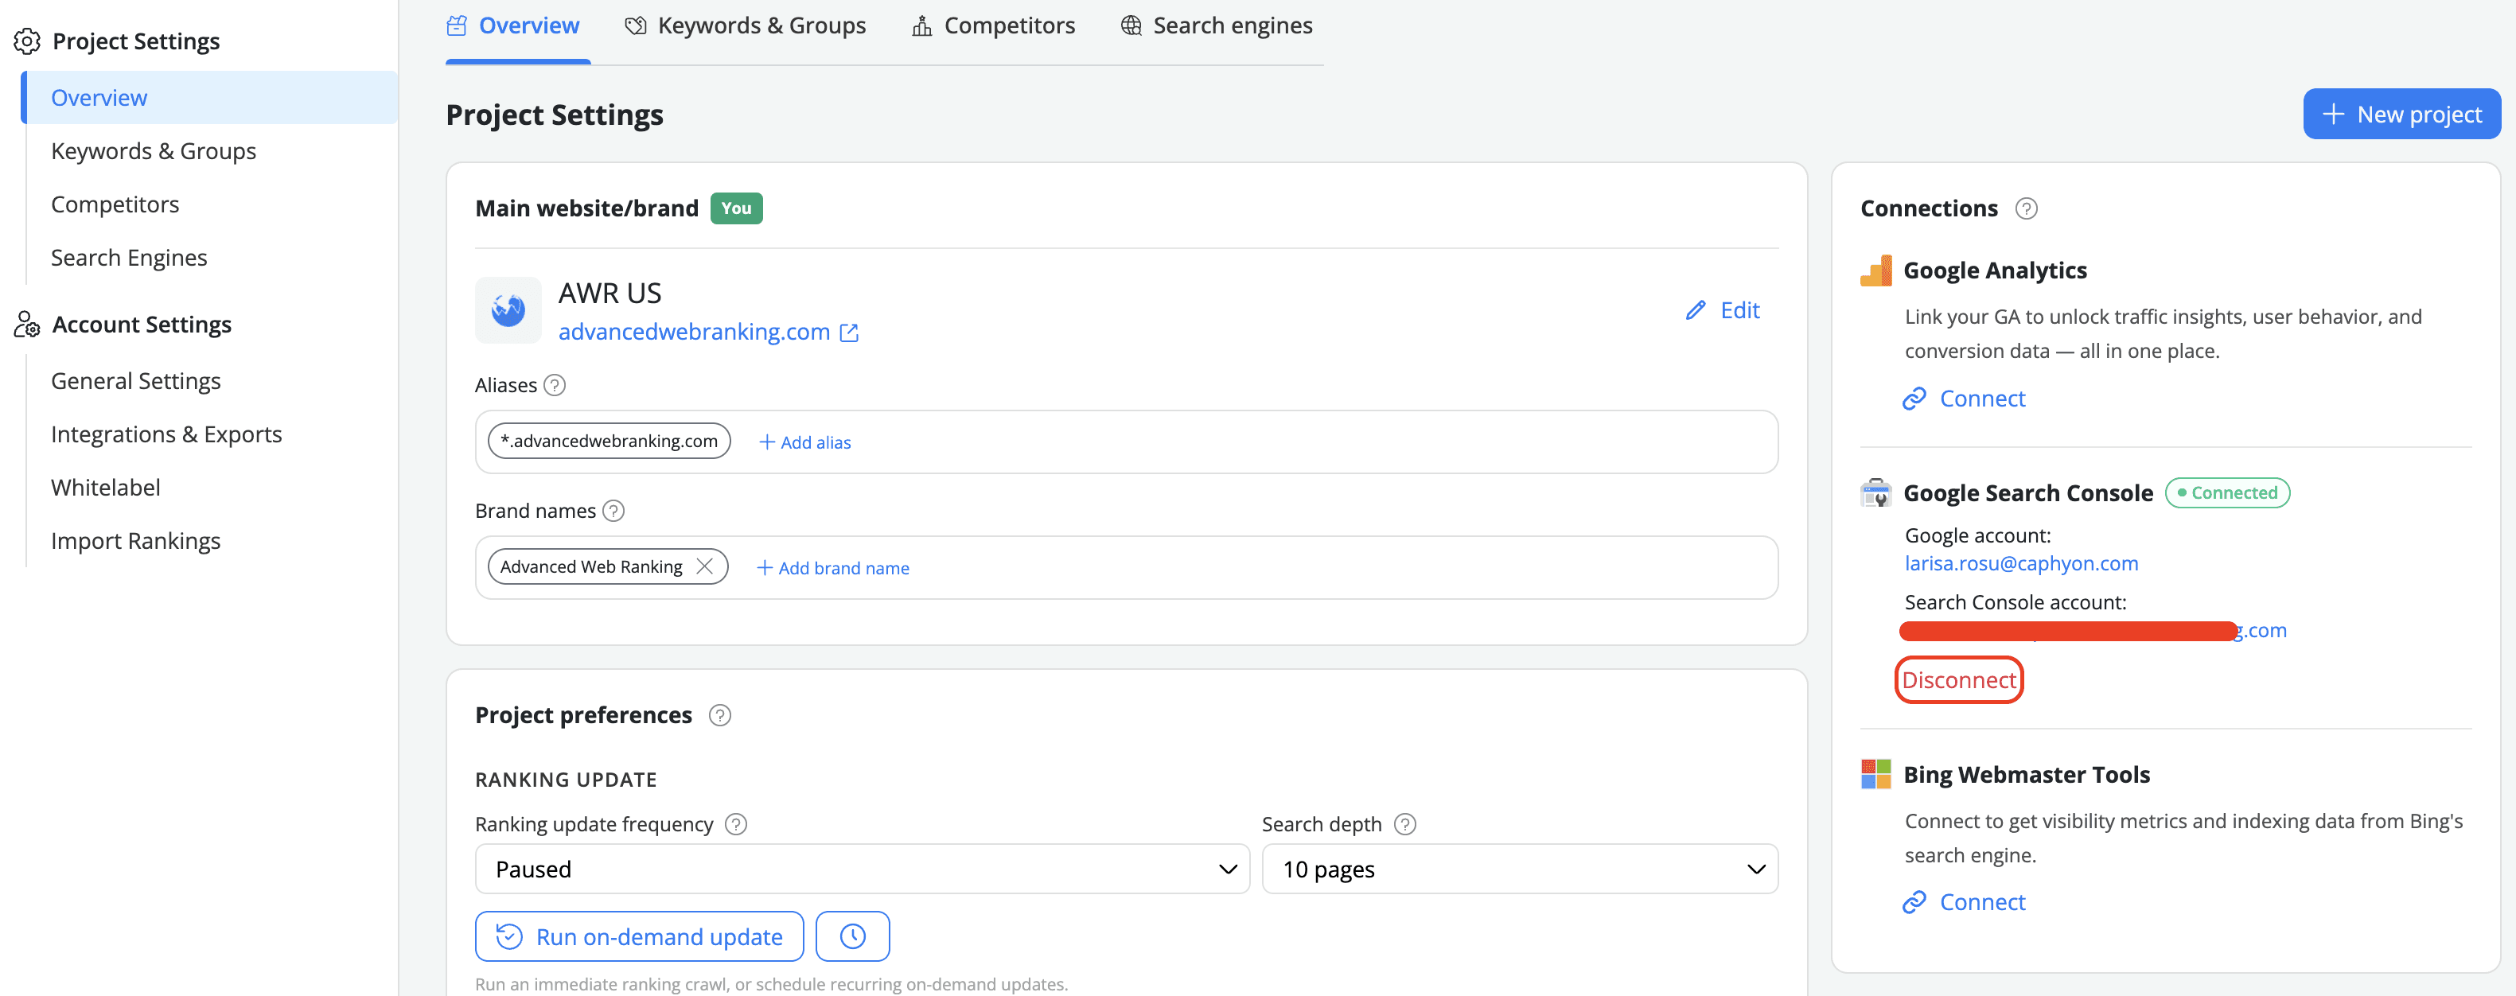Select Keywords & Groups in the sidebar
This screenshot has height=996, width=2516.
(154, 151)
